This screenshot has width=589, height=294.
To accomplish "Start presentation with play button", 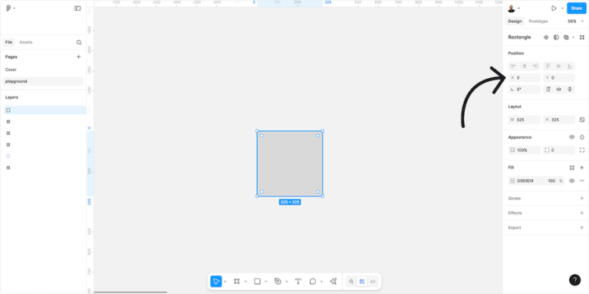I will point(554,8).
